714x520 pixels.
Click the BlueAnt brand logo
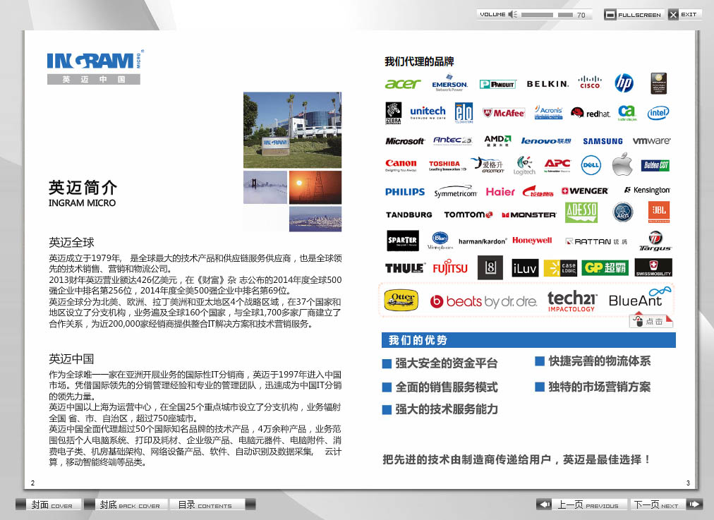pyautogui.click(x=638, y=298)
